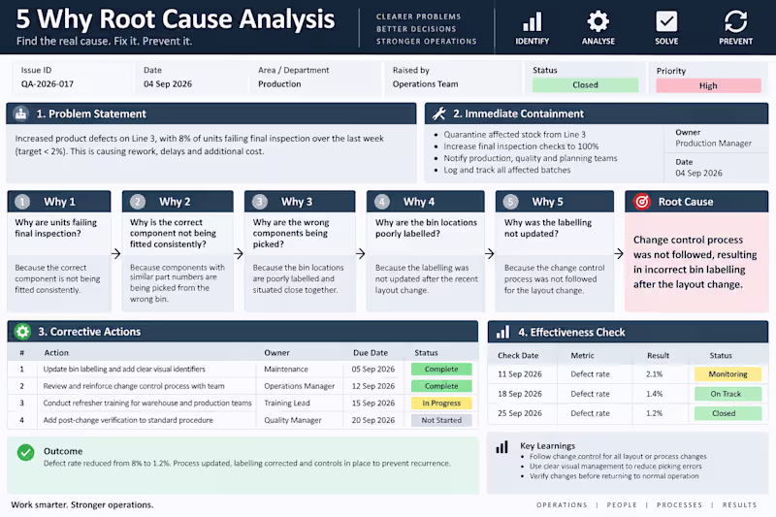Image resolution: width=776 pixels, height=517 pixels.
Task: Select the Complete status for action 2
Action: coord(441,386)
